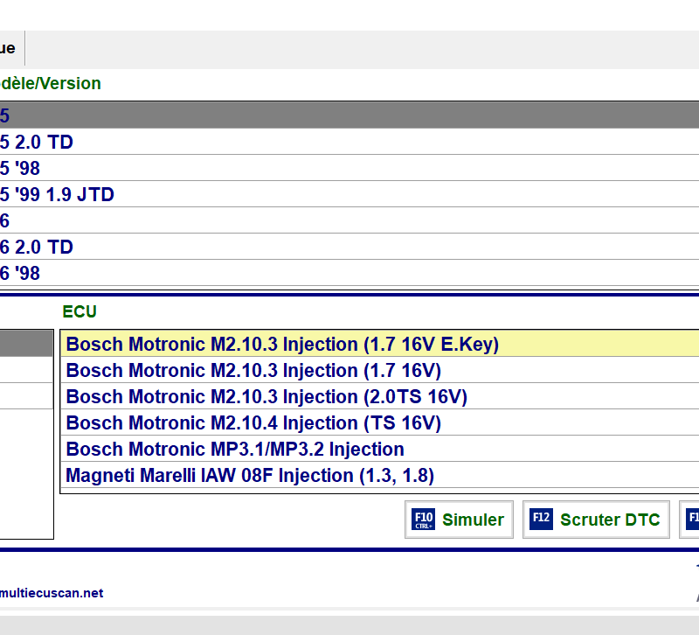Image resolution: width=699 pixels, height=635 pixels.
Task: Click the F12 icon on Scruter DTC button
Action: tap(541, 520)
